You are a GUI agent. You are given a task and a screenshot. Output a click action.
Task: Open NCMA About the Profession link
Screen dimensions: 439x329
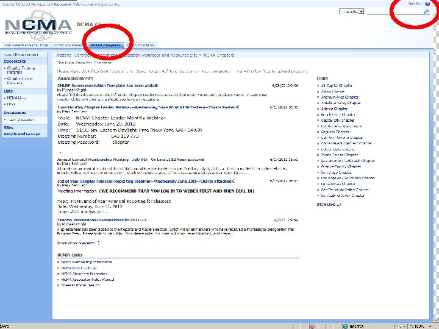point(84,274)
